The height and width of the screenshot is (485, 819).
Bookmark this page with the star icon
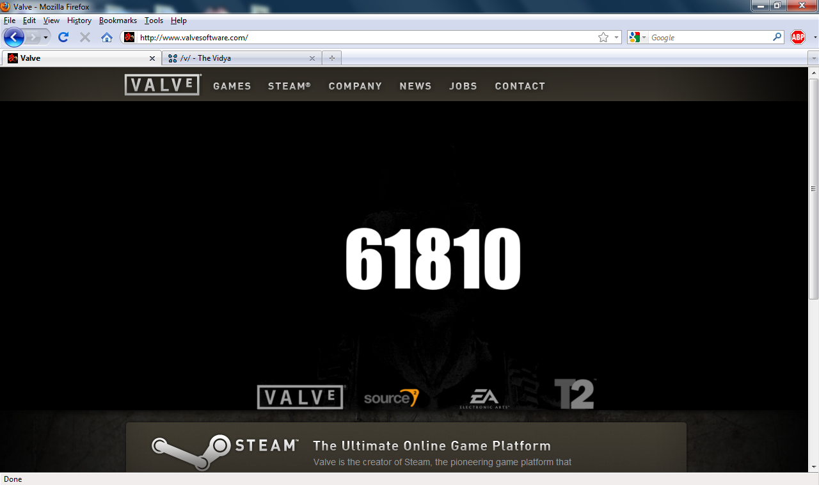(603, 37)
